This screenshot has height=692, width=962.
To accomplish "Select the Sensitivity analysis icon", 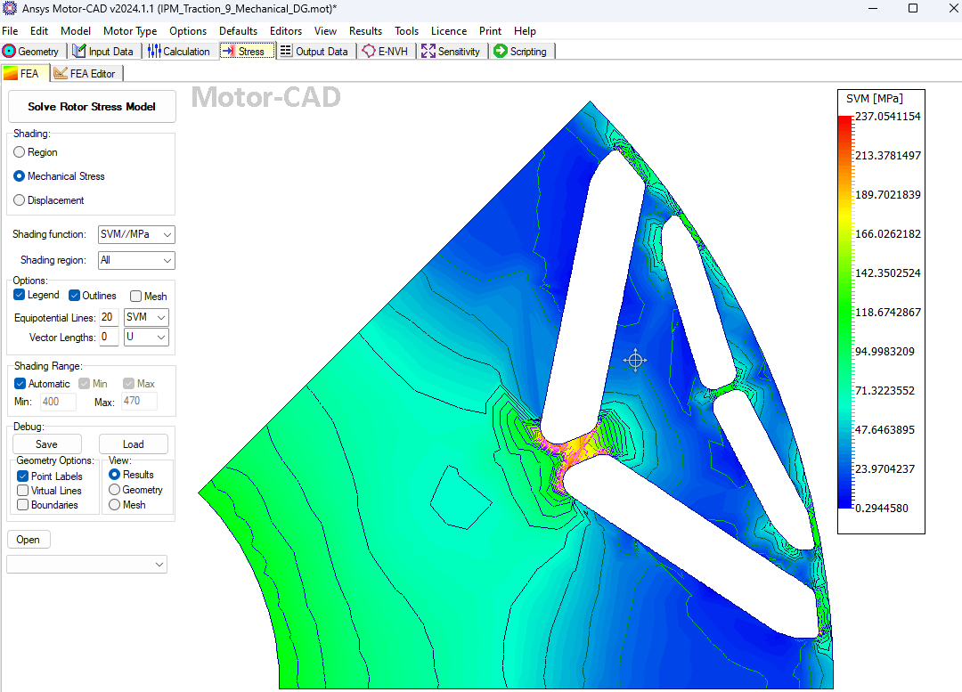I will (x=452, y=52).
